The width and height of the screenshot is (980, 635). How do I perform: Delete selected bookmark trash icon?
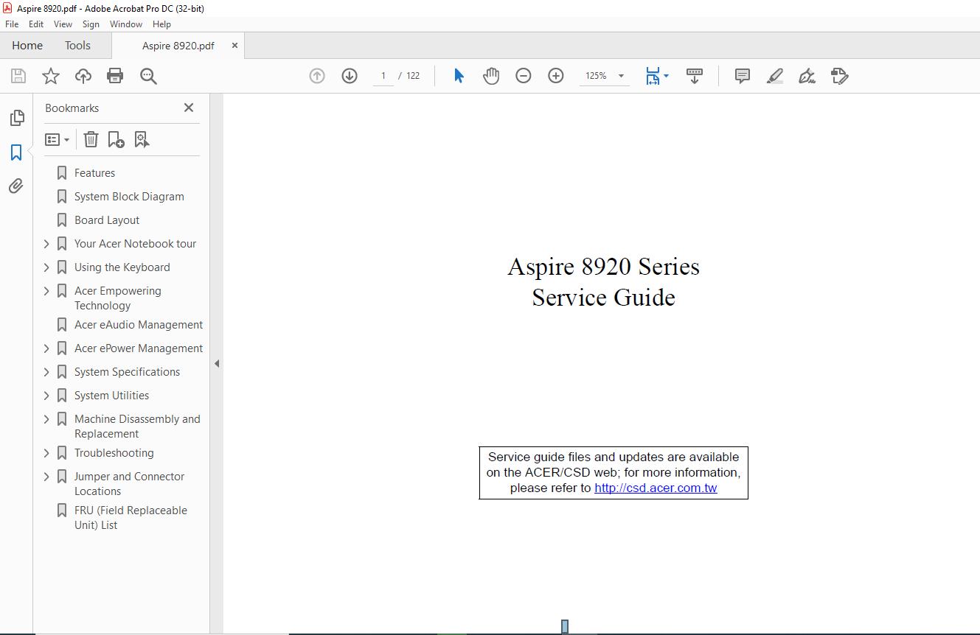[x=91, y=139]
